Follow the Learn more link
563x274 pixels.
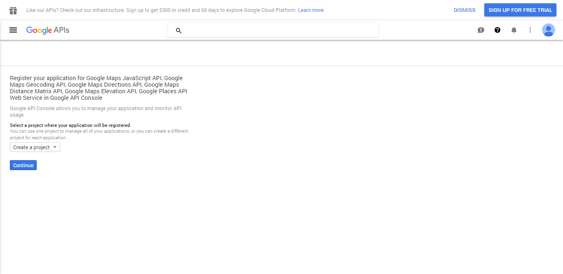(311, 10)
